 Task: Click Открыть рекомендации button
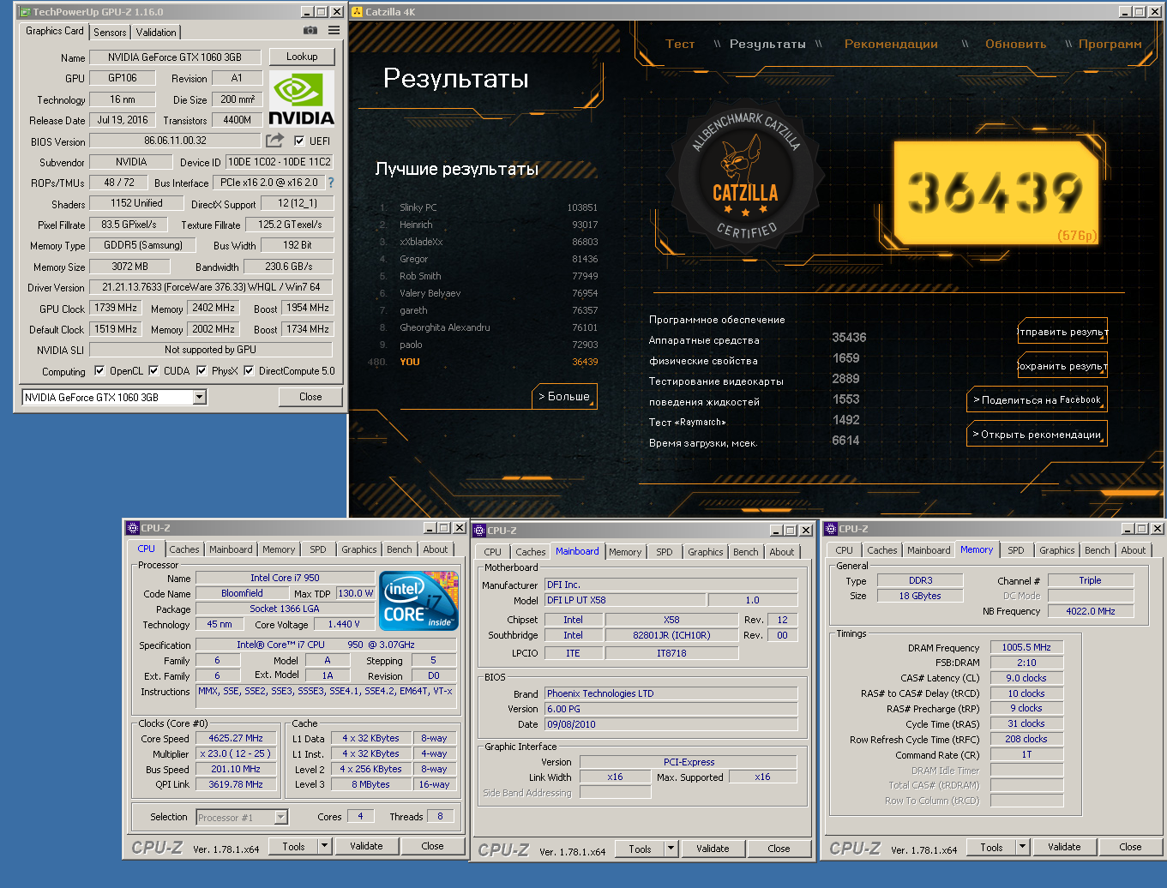[1037, 435]
